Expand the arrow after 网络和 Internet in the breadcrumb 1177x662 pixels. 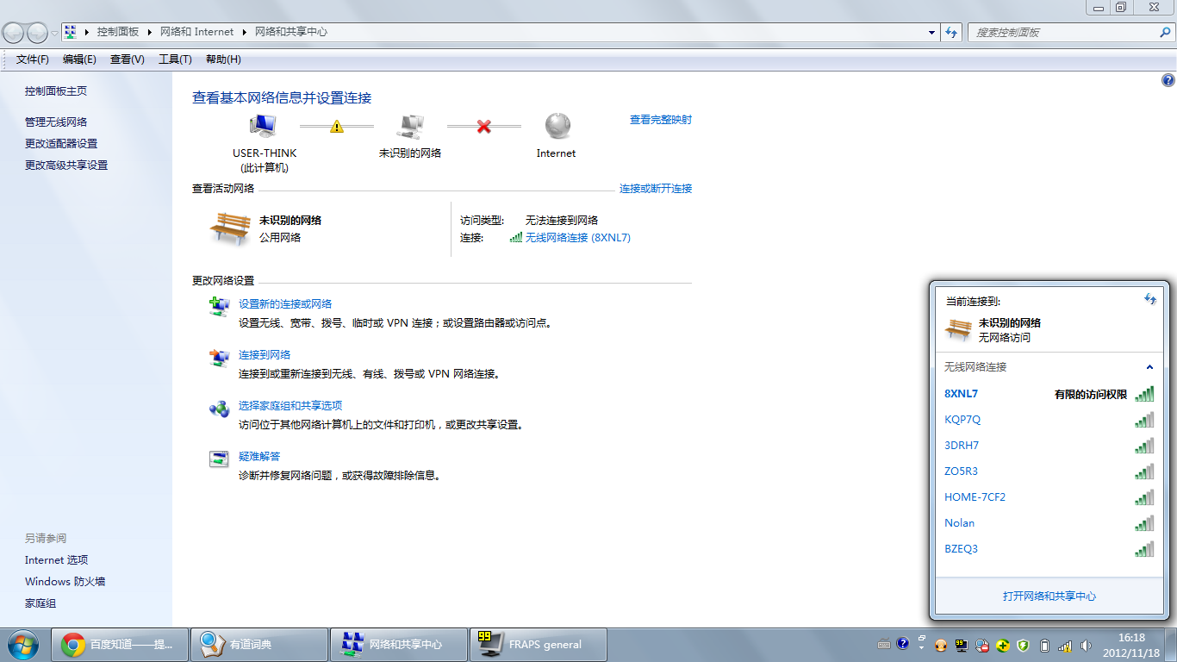pyautogui.click(x=243, y=32)
